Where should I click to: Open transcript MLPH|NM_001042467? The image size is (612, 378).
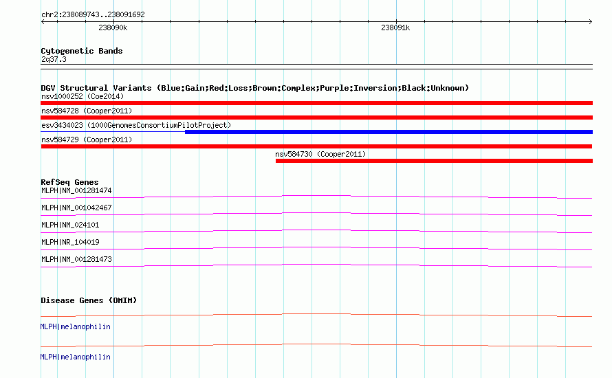point(76,208)
